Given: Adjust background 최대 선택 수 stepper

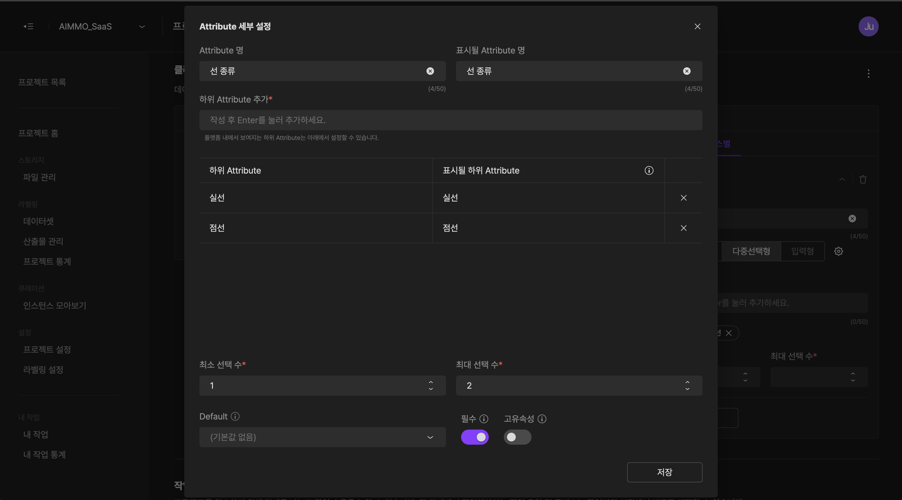Looking at the screenshot, I should [853, 377].
